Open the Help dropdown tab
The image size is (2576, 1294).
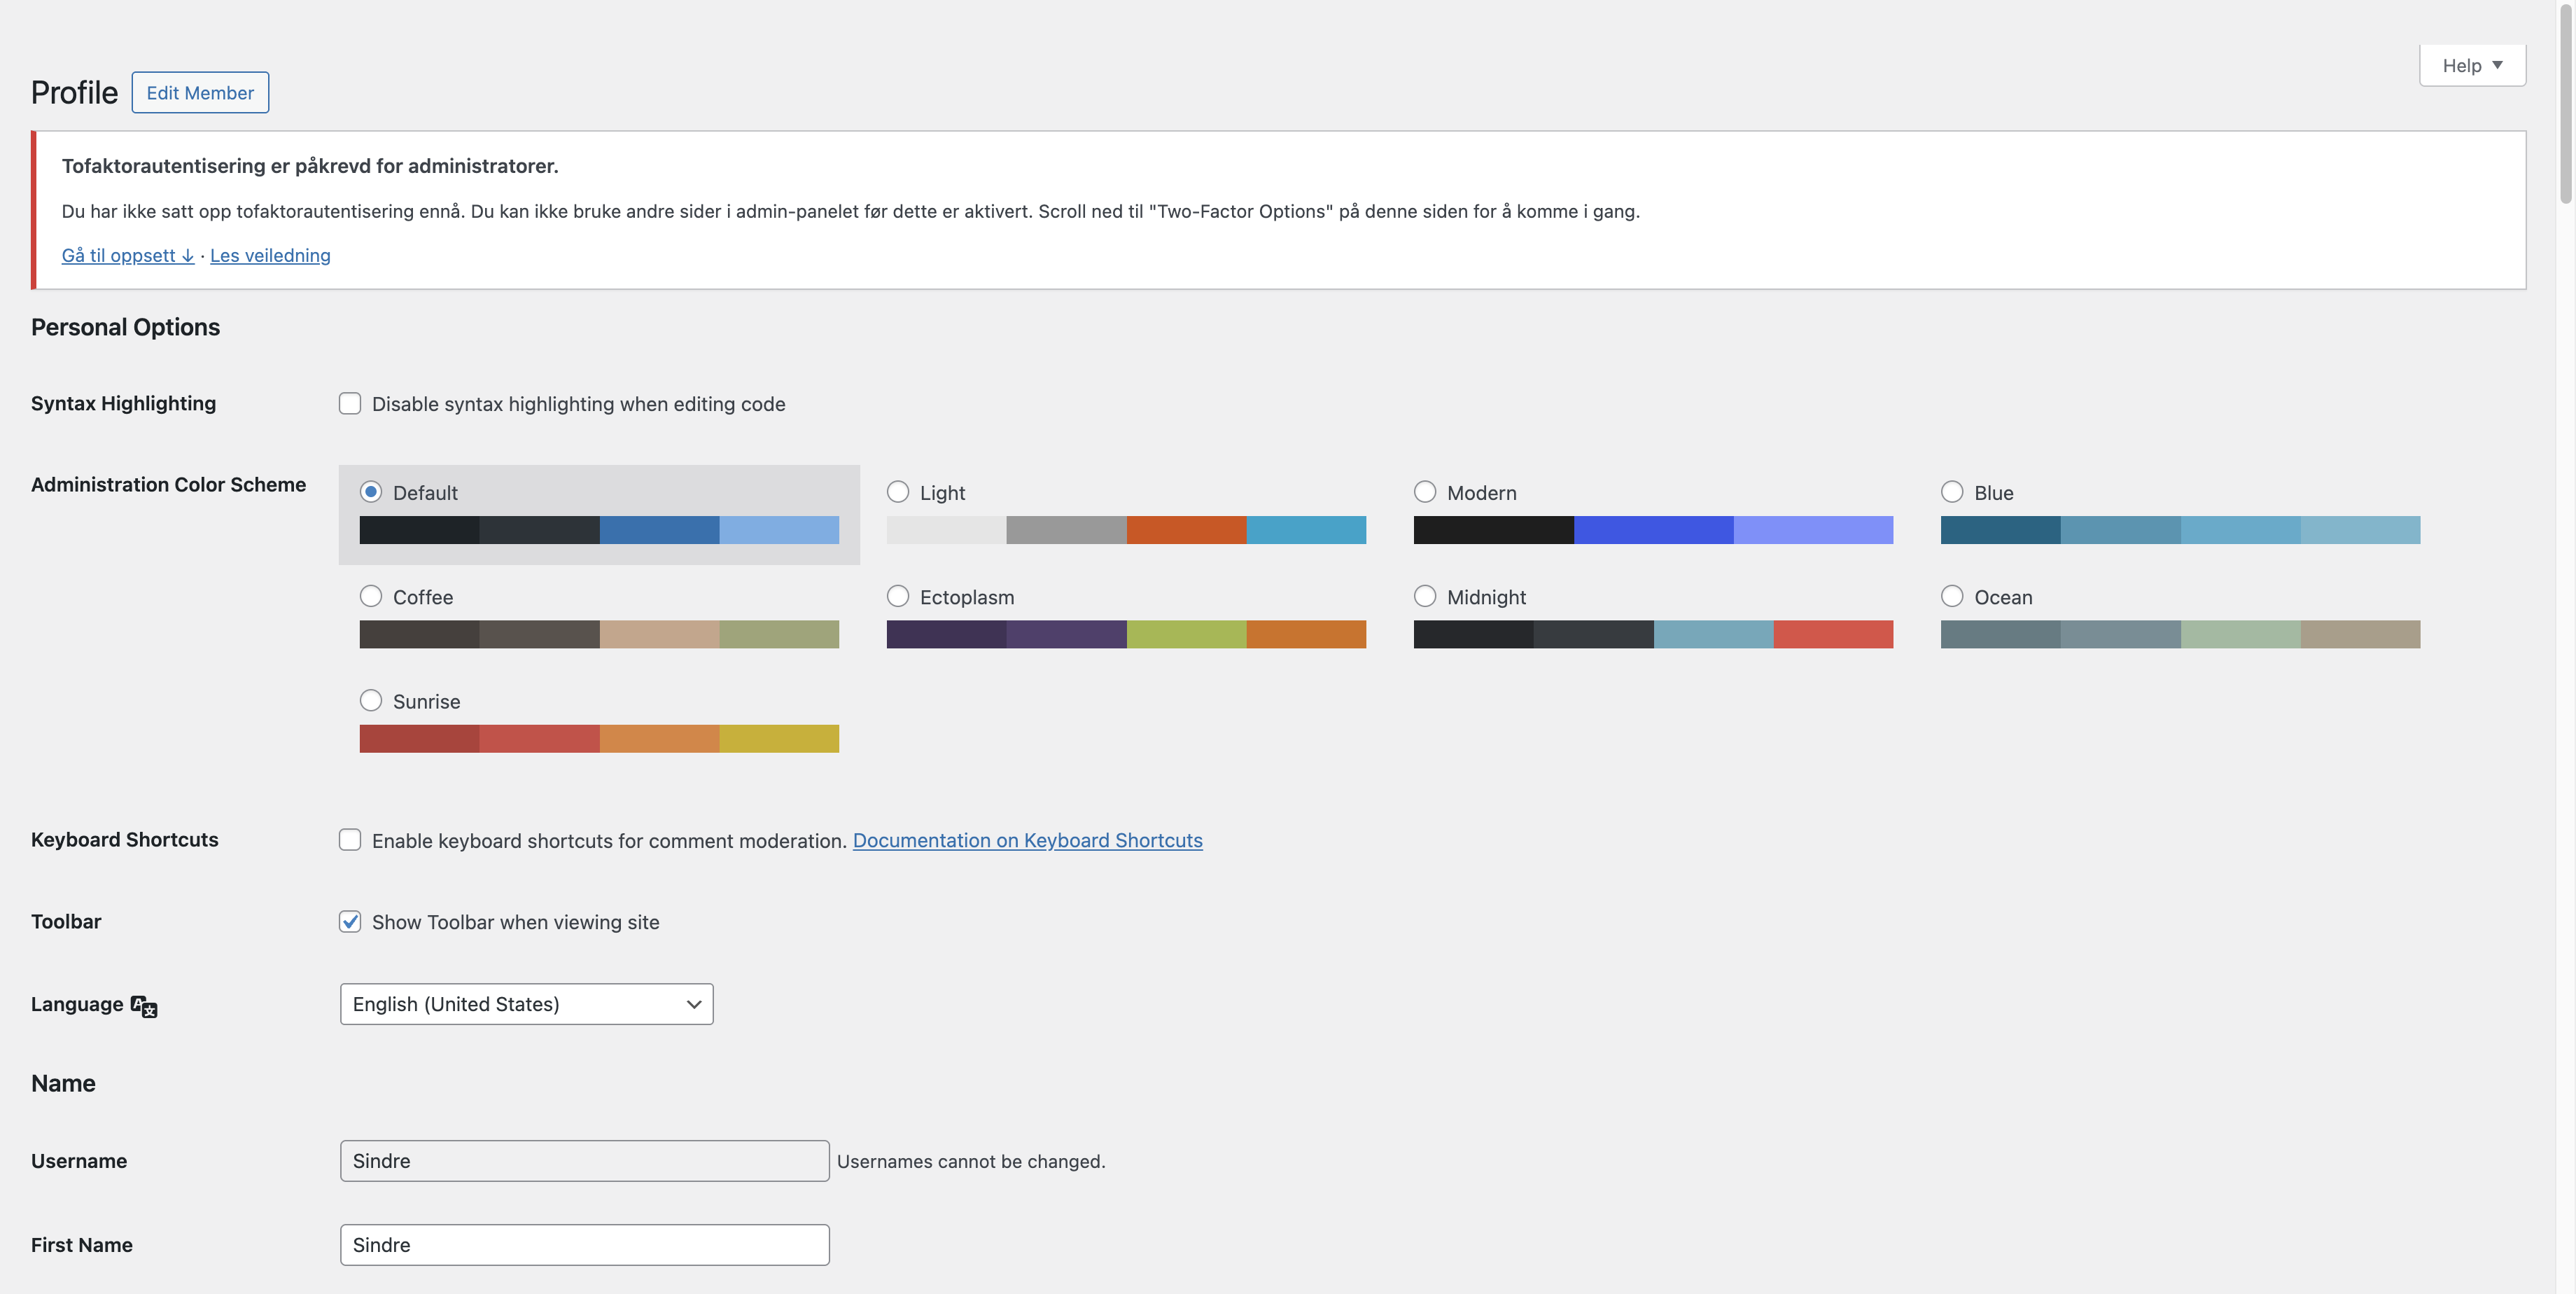pyautogui.click(x=2471, y=65)
